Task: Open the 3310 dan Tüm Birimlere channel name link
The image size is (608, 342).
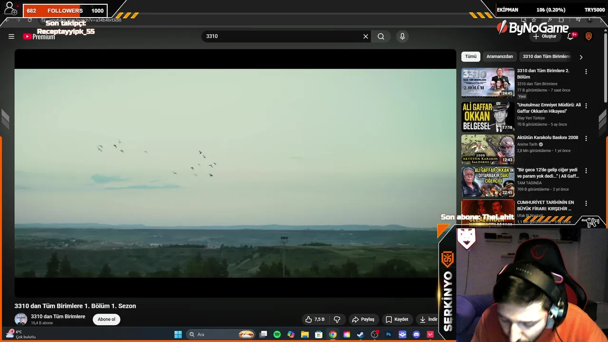Action: tap(58, 316)
